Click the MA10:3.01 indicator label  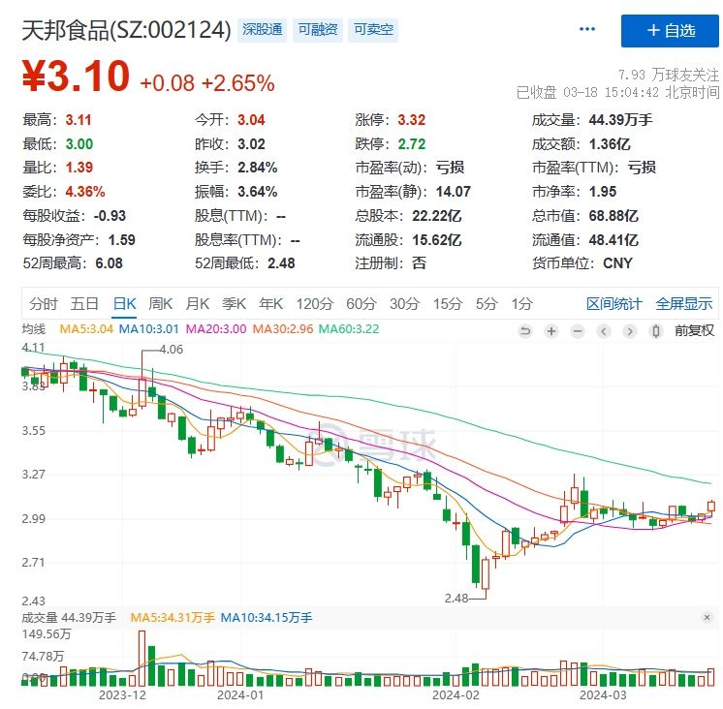click(x=148, y=329)
